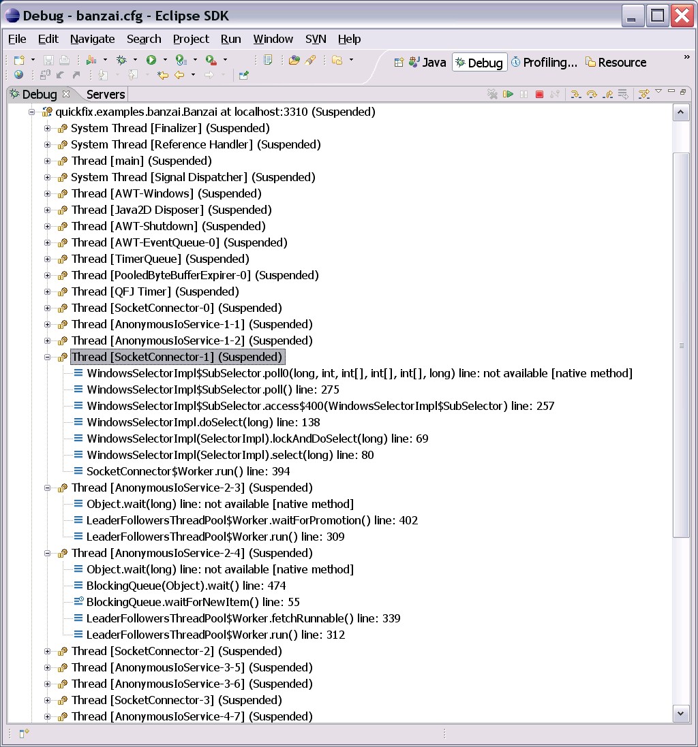Click the Open Perspective icon
Image resolution: width=698 pixels, height=747 pixels.
coord(399,63)
